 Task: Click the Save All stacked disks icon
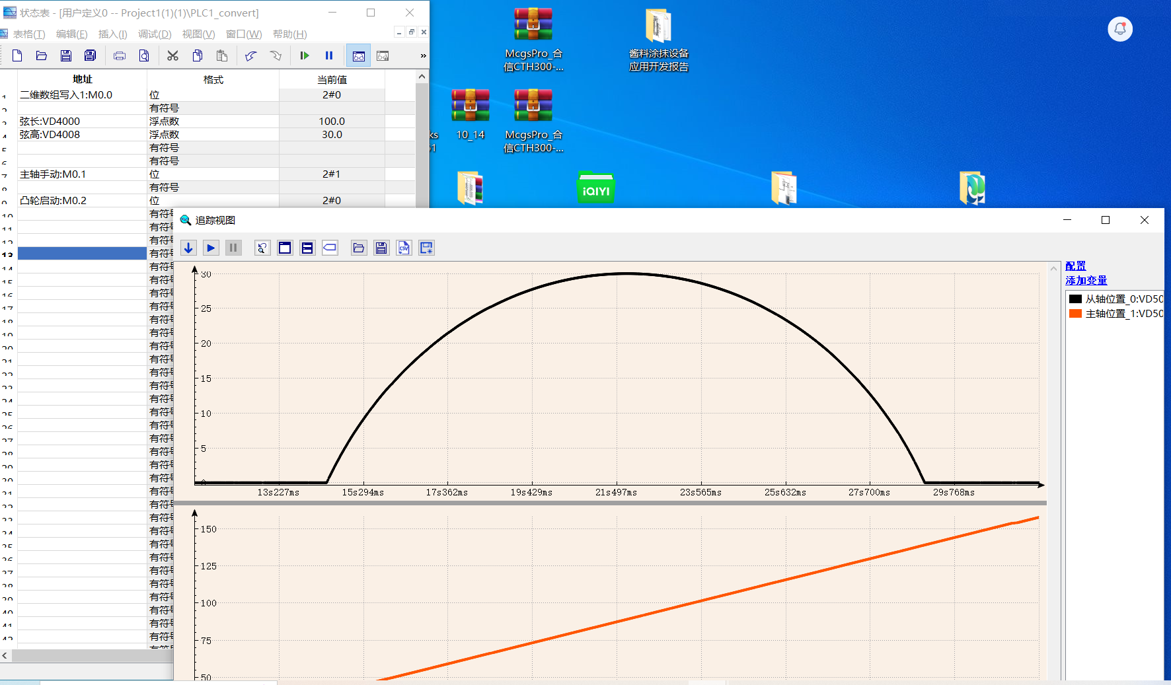91,55
